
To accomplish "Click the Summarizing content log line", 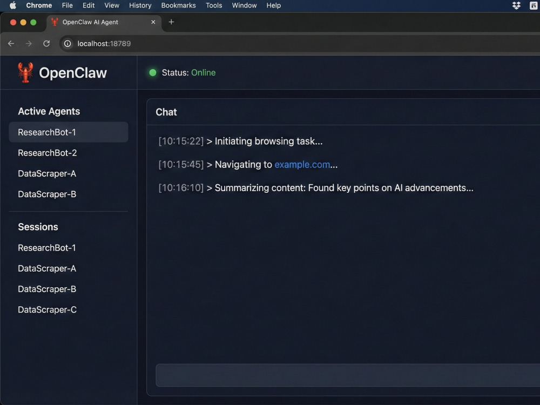I will 316,188.
